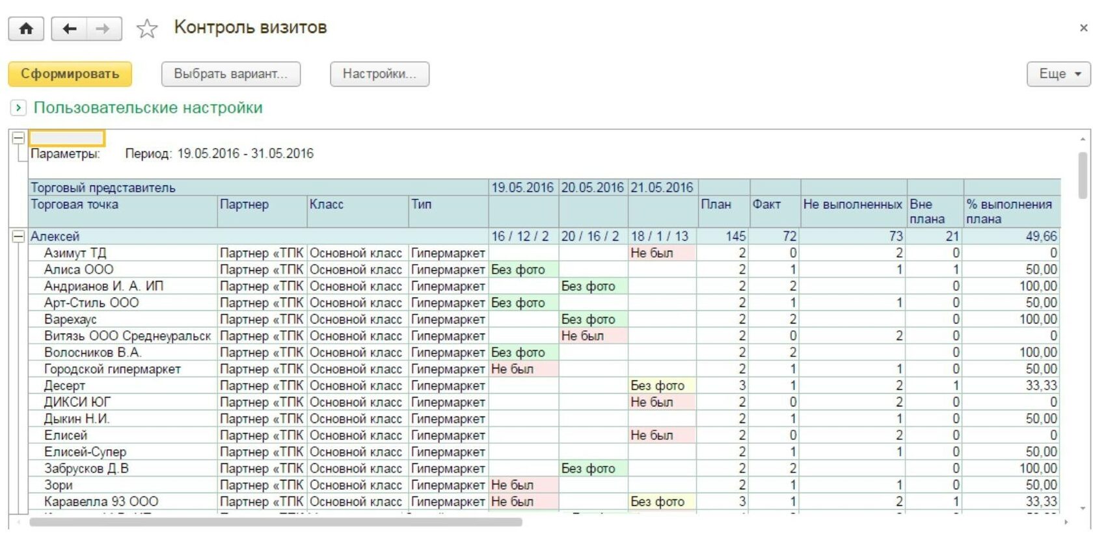Click scroll-down arrow of vertical scrollbar
1093x533 pixels.
pos(1083,508)
